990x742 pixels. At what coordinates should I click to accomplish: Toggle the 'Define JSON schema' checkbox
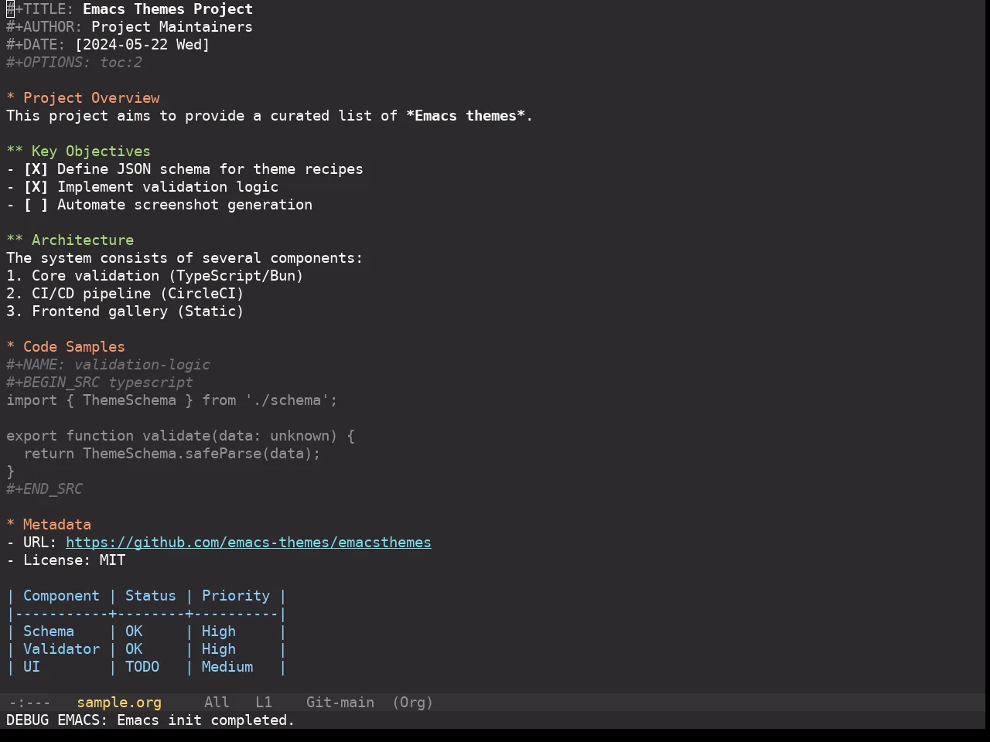(x=36, y=169)
